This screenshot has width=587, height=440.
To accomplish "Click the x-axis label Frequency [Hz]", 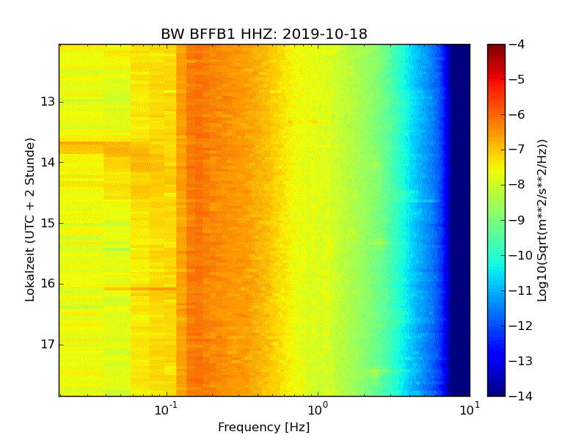I will coord(264,427).
